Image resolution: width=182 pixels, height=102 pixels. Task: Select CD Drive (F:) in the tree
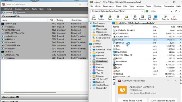(102, 79)
